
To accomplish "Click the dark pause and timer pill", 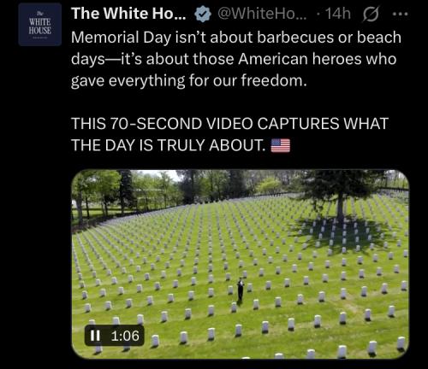I will [x=115, y=336].
